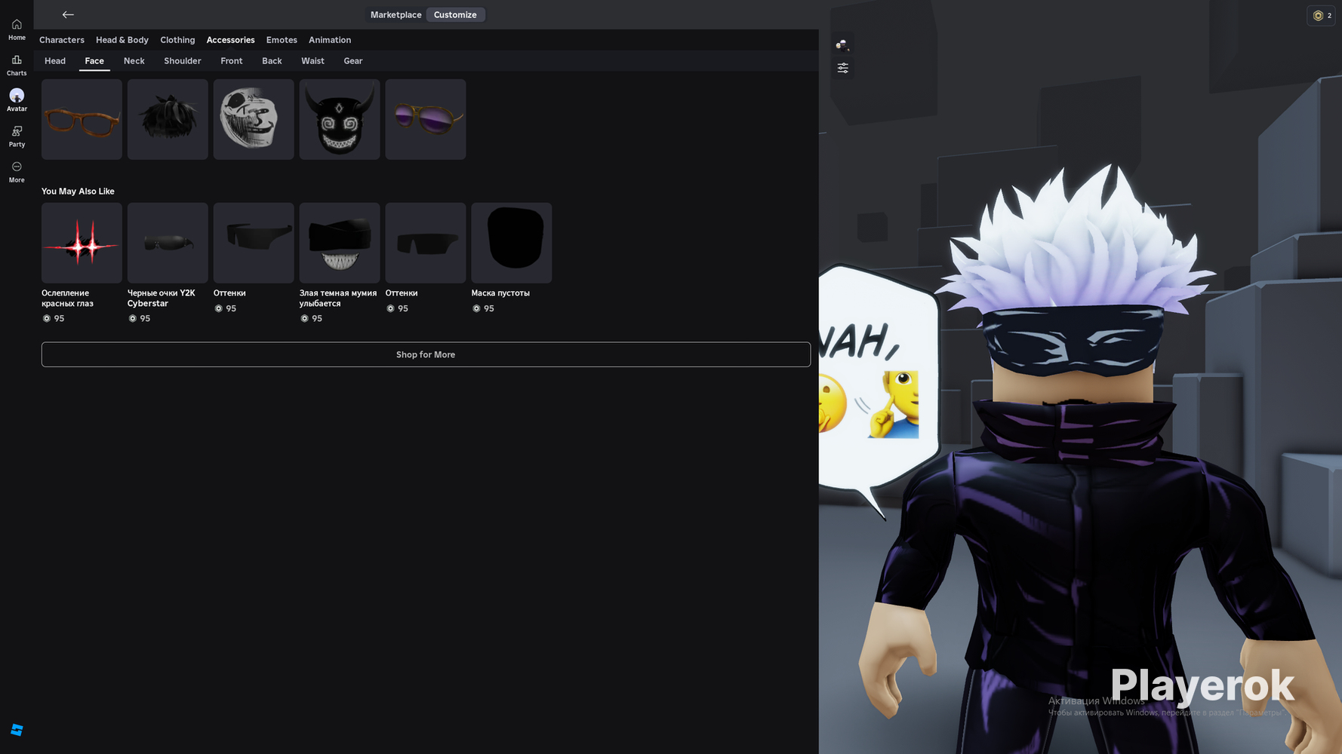Screen dimensions: 1342x754
Task: Open the Avatar sidebar item
Action: [x=17, y=100]
